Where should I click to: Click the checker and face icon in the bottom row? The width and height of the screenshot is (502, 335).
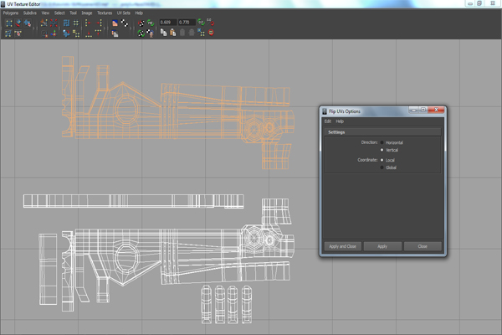coord(150,33)
